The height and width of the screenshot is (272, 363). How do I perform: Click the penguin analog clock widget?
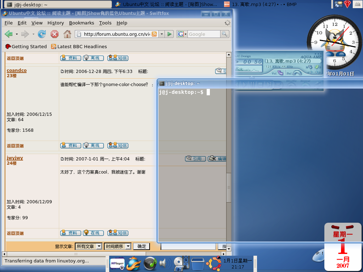334,42
